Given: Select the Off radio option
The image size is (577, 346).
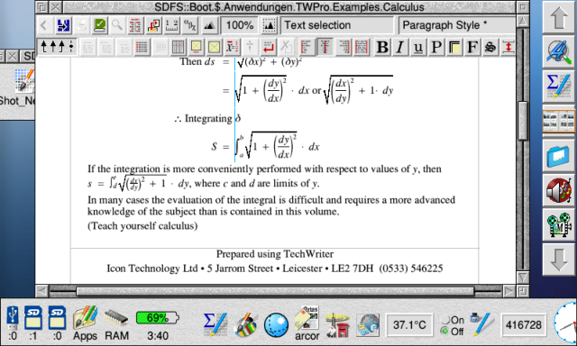Looking at the screenshot, I should coord(453,332).
